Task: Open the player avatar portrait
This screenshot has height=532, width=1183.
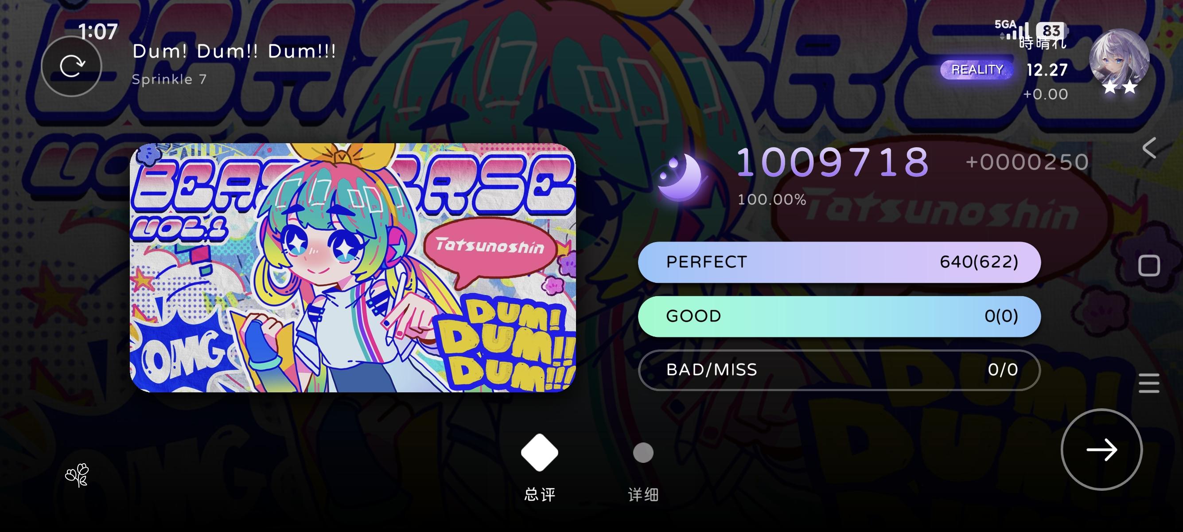Action: point(1119,61)
